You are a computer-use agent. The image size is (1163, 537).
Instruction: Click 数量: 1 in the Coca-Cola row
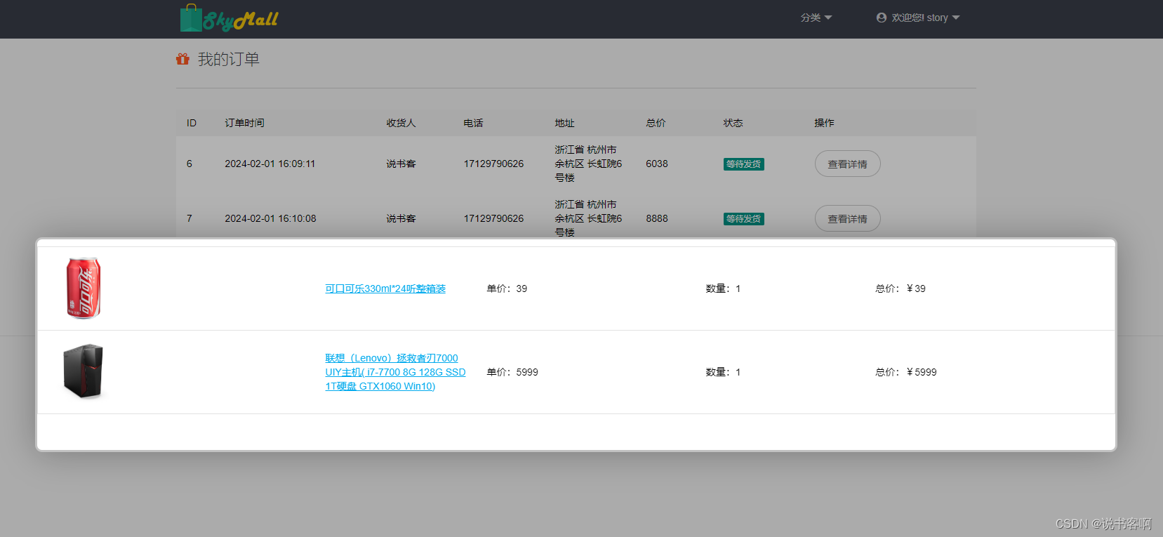coord(723,289)
